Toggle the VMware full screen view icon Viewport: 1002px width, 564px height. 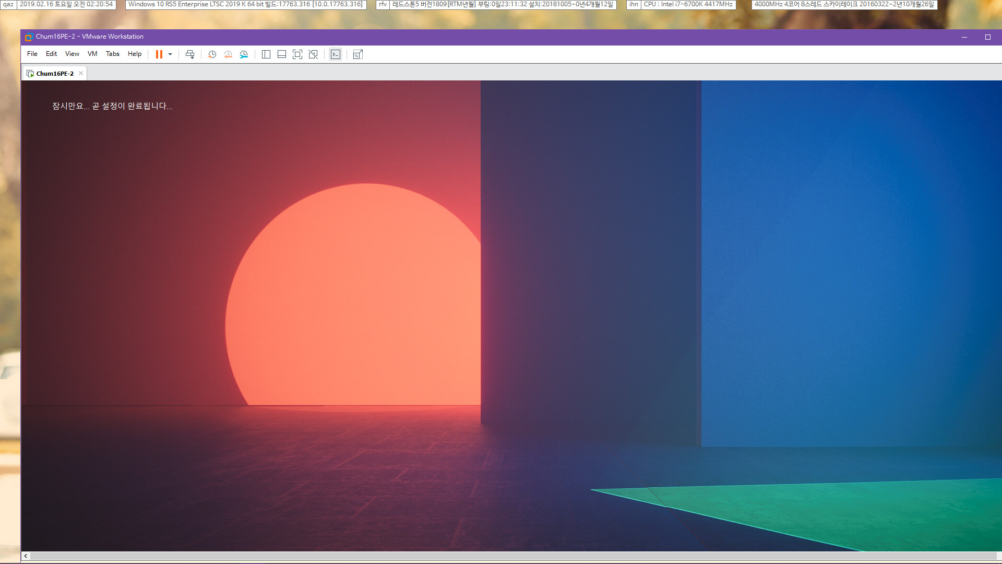point(296,54)
